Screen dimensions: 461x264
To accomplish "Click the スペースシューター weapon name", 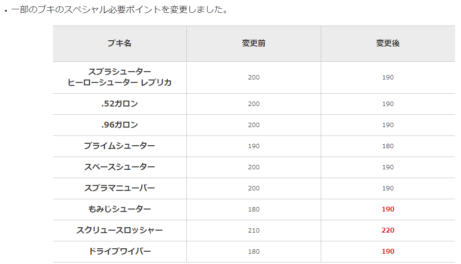I will [x=119, y=167].
